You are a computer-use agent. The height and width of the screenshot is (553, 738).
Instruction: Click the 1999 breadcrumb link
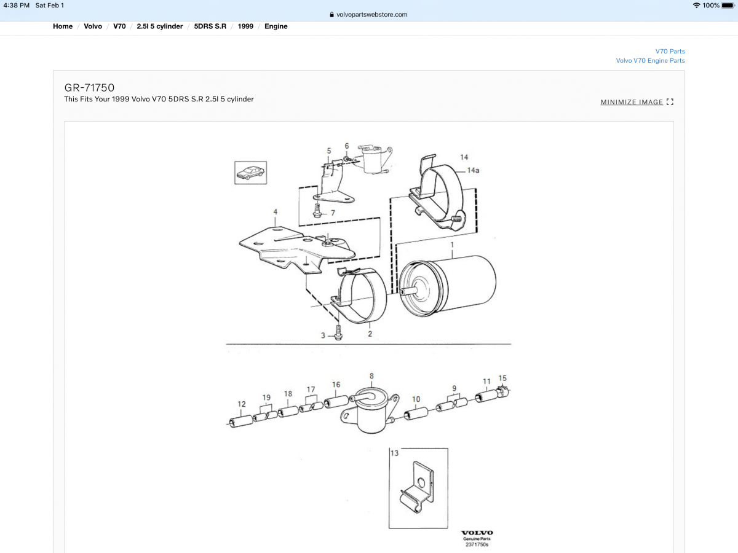[x=245, y=26]
